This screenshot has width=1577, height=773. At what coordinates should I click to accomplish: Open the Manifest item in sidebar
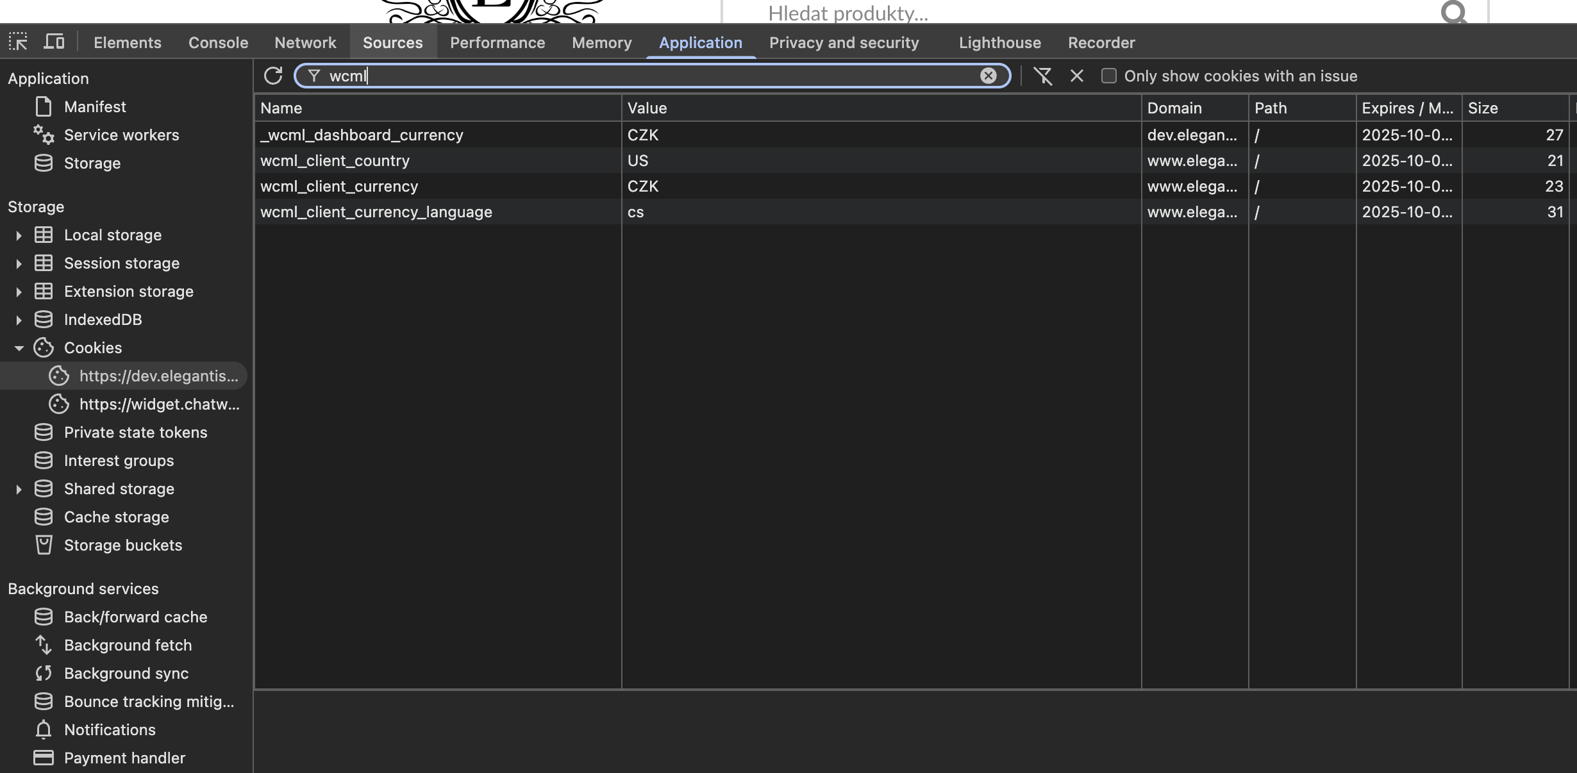[x=95, y=106]
